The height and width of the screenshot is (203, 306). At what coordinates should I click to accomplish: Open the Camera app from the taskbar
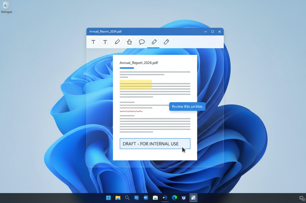click(184, 197)
